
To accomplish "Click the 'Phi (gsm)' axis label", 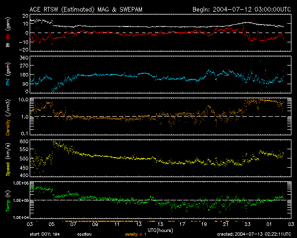I will tap(8, 74).
